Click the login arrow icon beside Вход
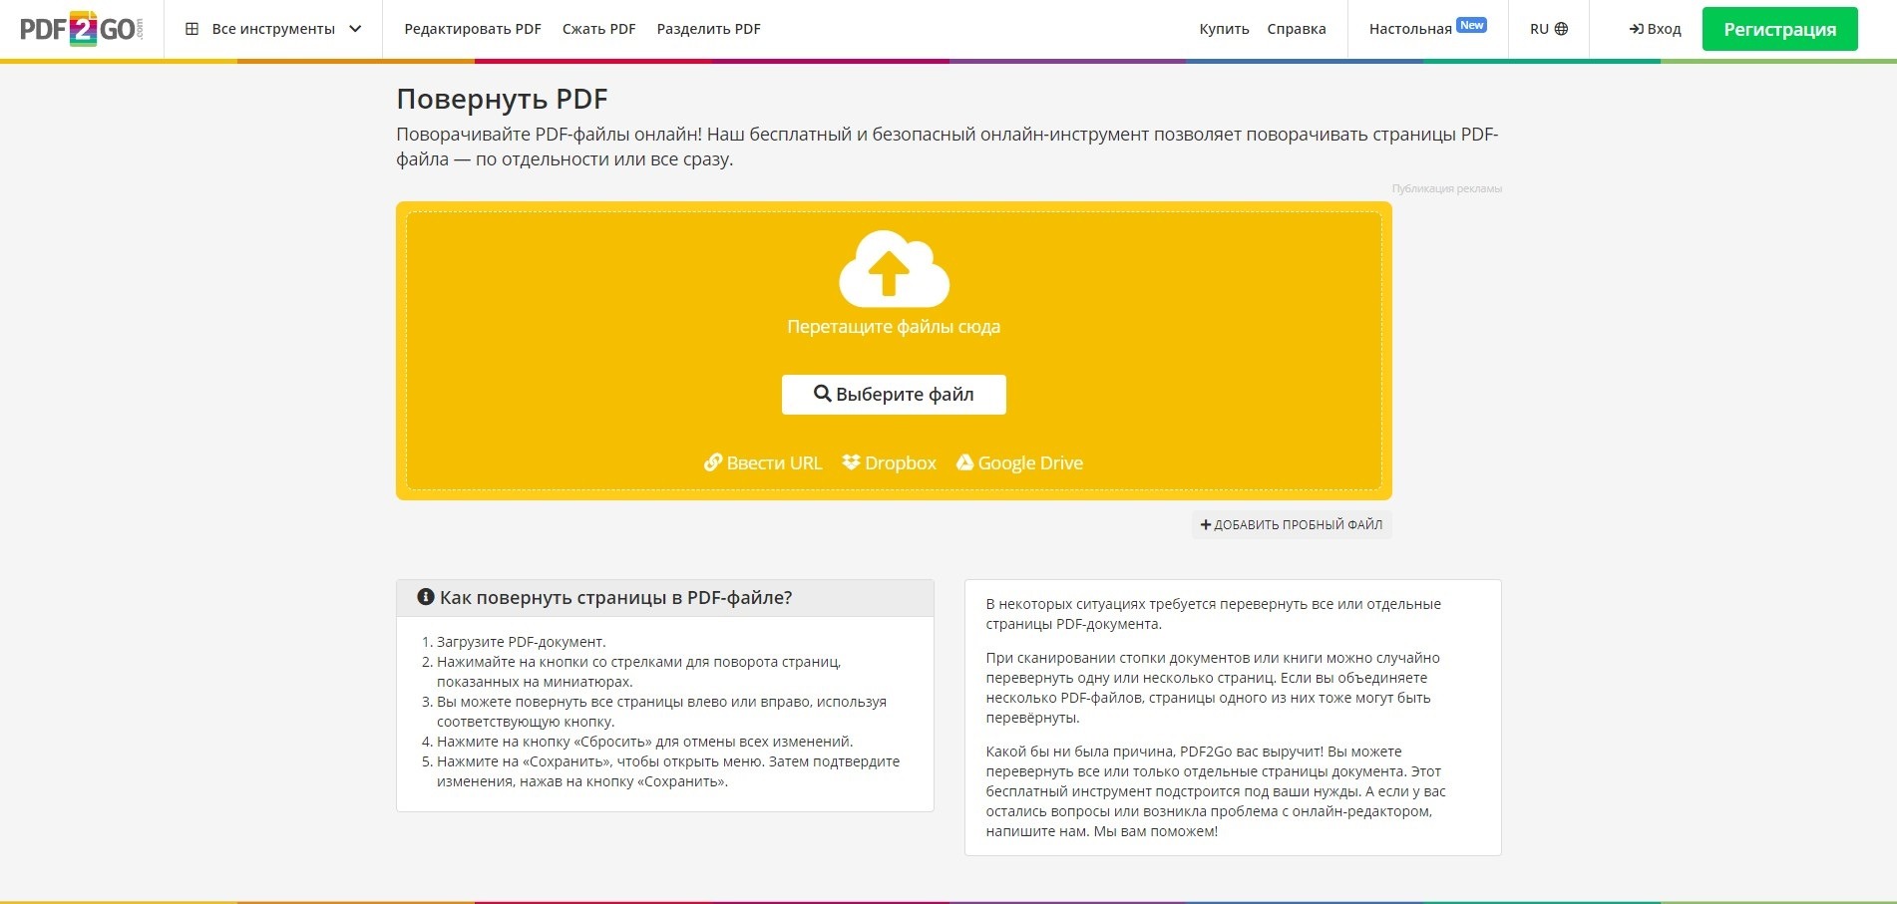Image resolution: width=1897 pixels, height=904 pixels. tap(1637, 29)
